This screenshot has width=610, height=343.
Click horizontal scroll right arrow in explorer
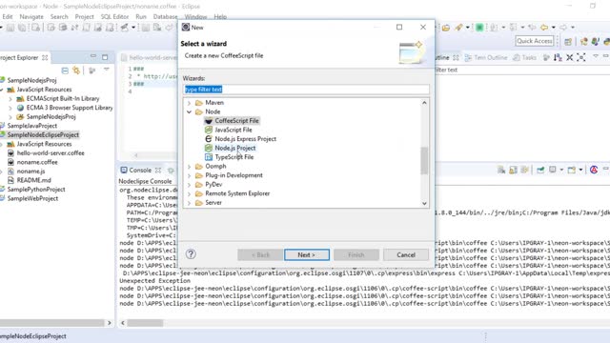point(110,323)
